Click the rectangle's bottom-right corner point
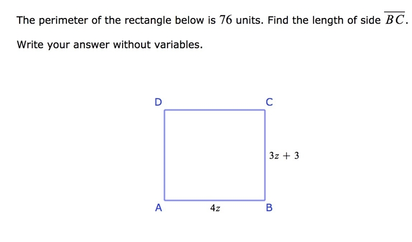This screenshot has height=242, width=412. click(265, 200)
